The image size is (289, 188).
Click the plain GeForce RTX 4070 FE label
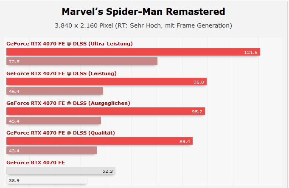tap(36, 163)
